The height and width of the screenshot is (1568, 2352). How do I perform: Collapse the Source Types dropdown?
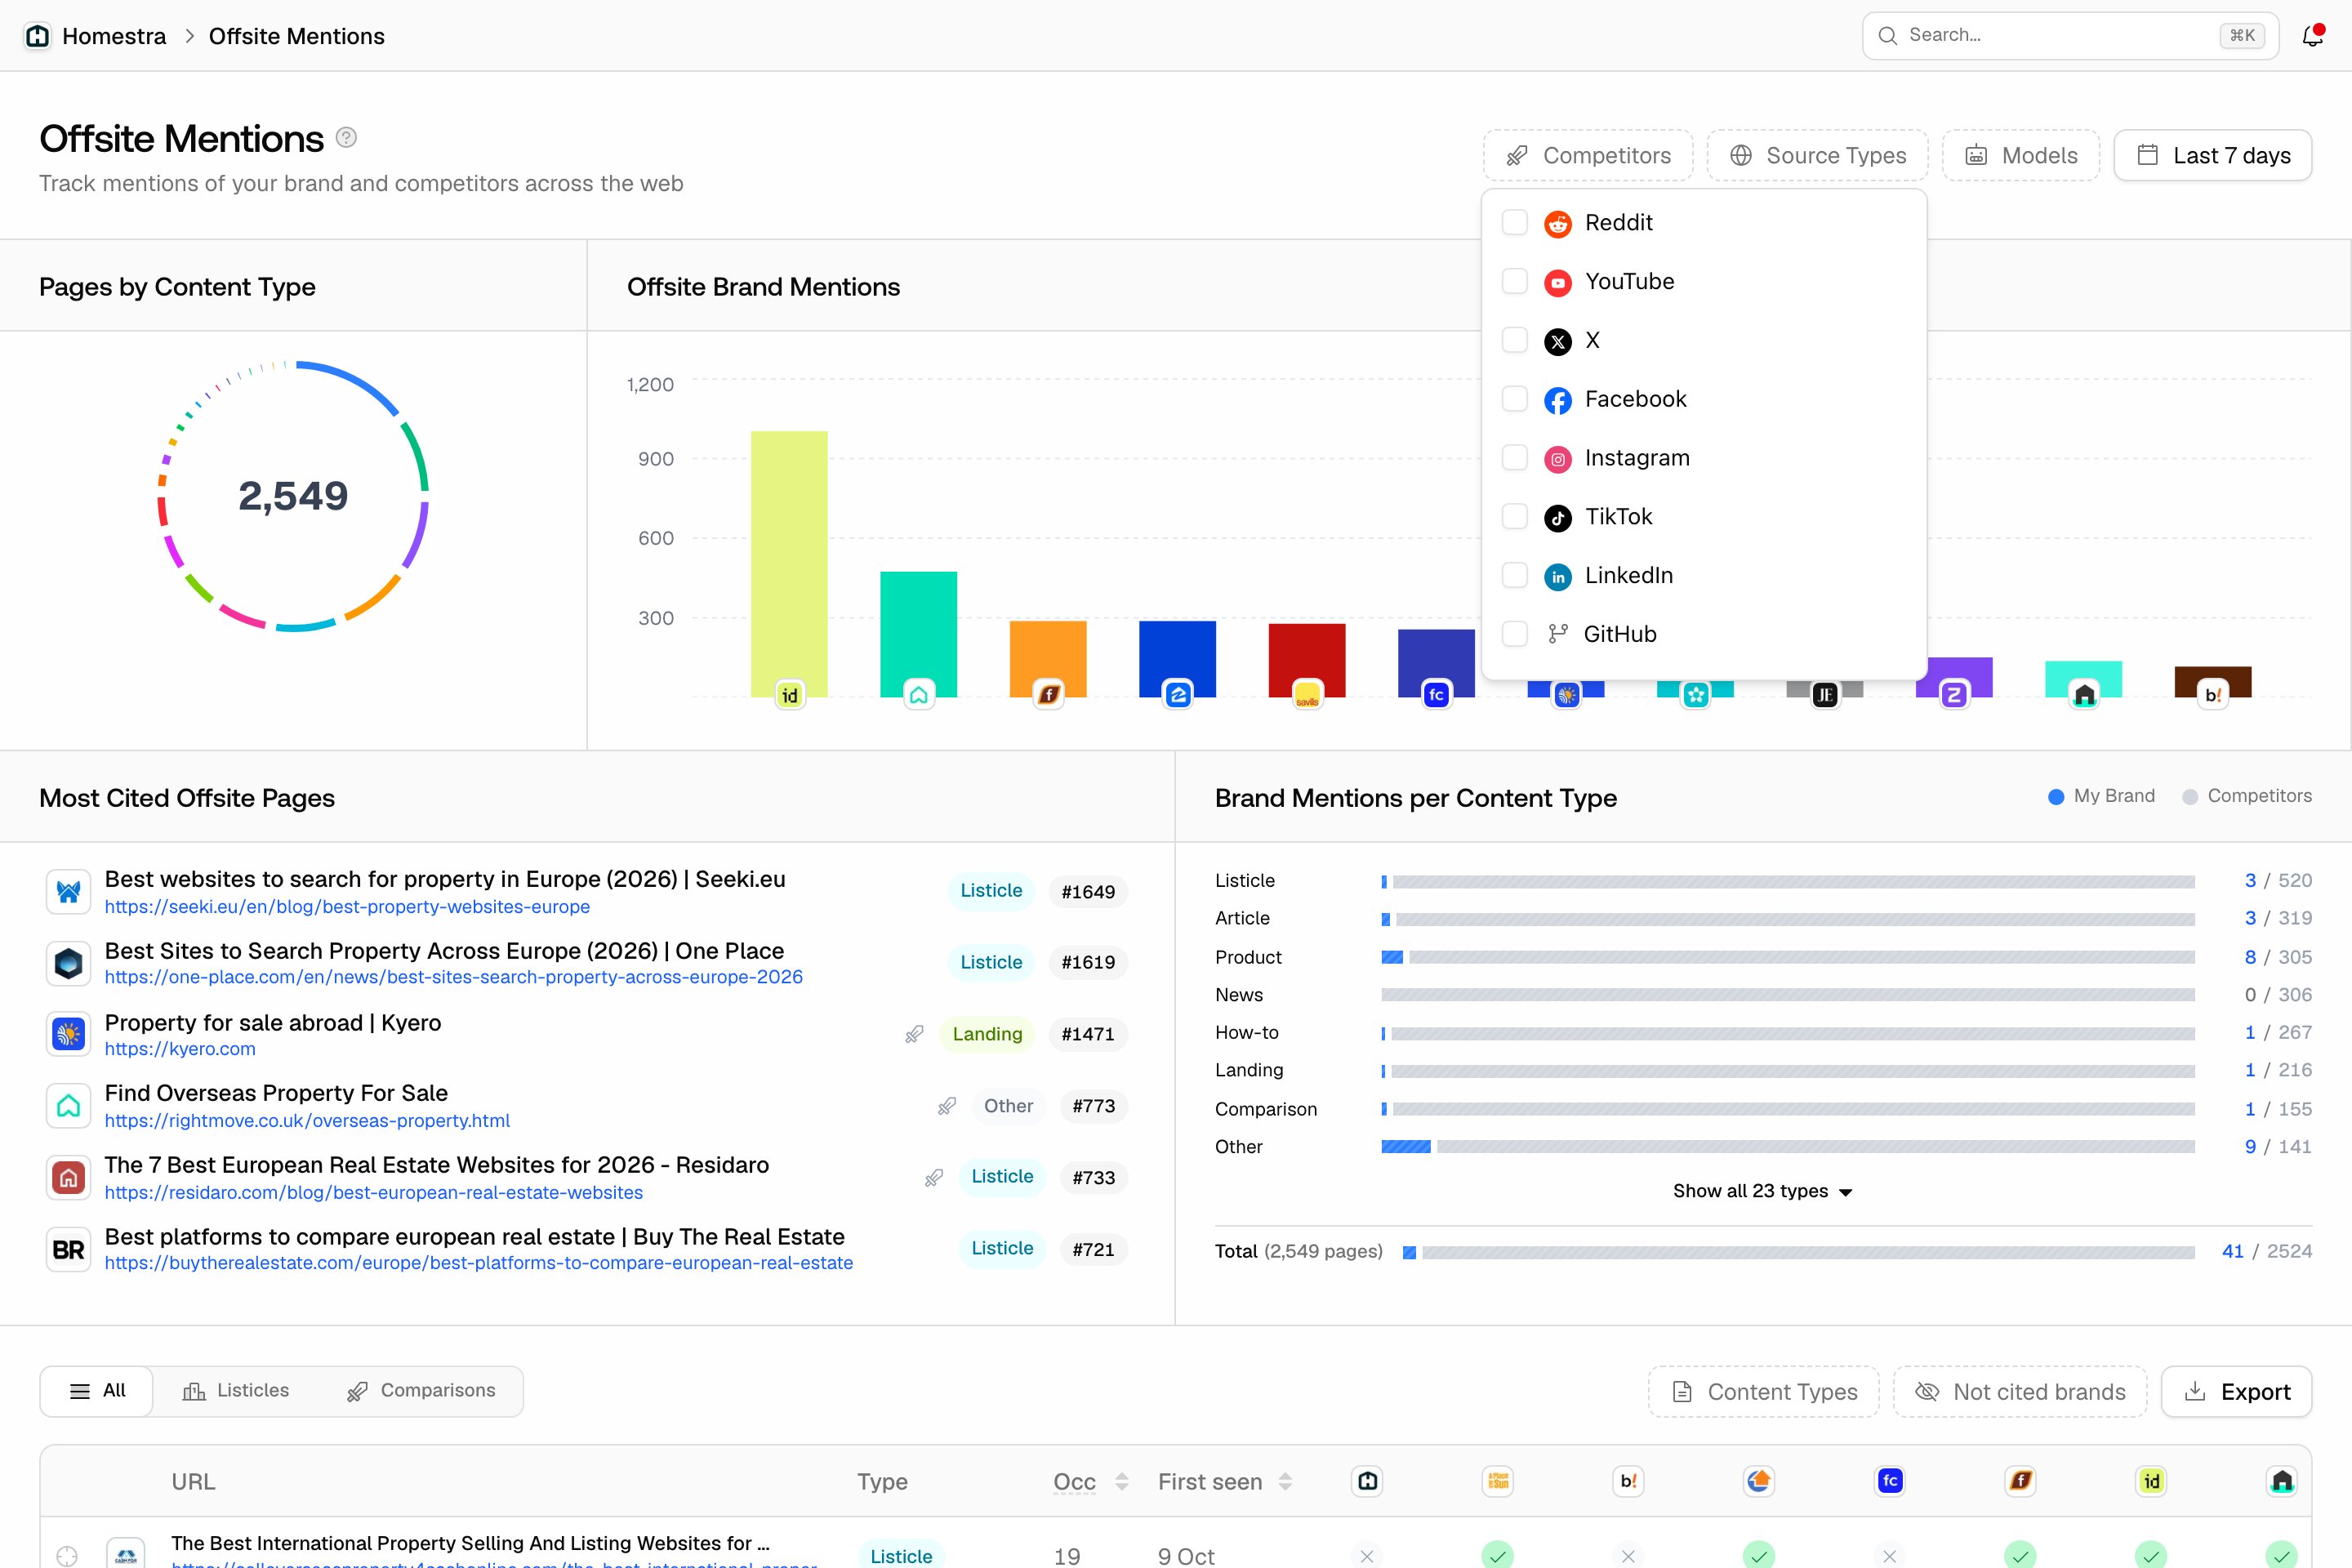[1817, 155]
